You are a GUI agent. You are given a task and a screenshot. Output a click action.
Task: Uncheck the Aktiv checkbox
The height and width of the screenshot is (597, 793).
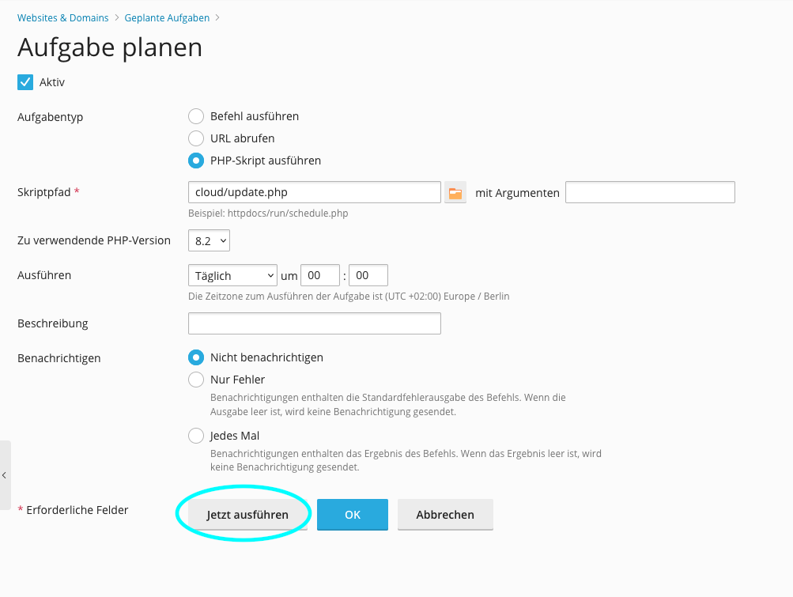[25, 82]
